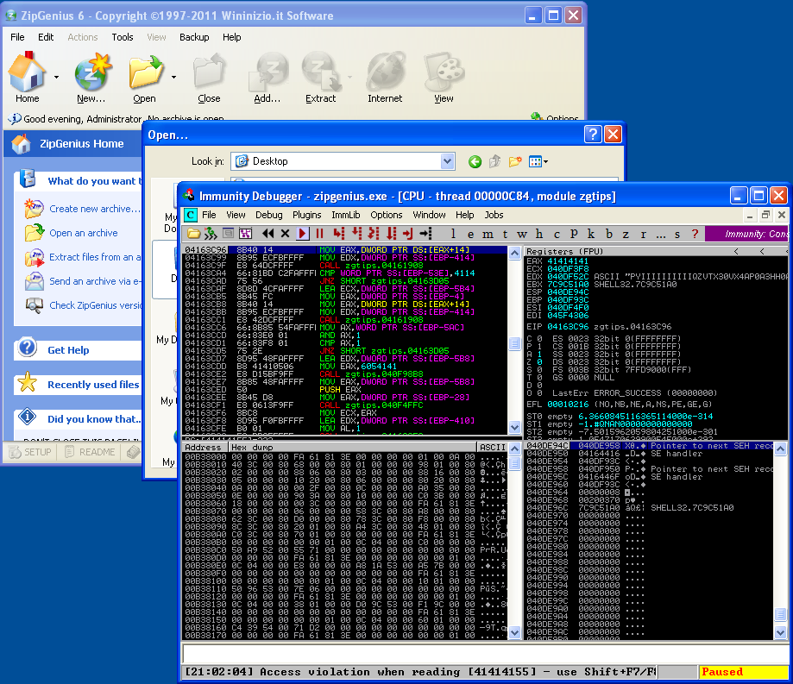
Task: Click the Open an archive link
Action: click(84, 233)
